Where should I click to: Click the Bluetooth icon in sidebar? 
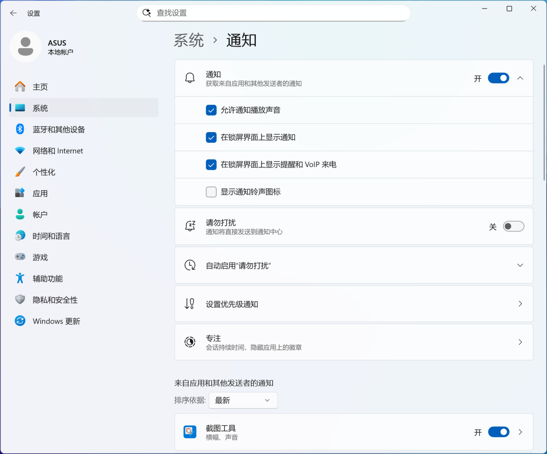pos(20,129)
